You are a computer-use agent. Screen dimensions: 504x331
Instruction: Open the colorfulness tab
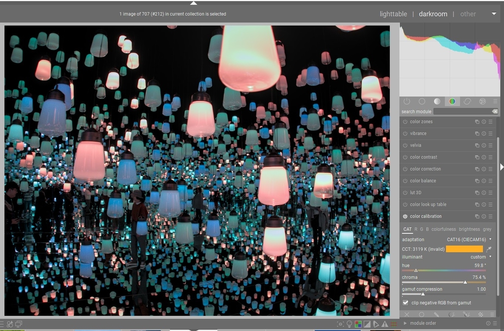coord(444,229)
